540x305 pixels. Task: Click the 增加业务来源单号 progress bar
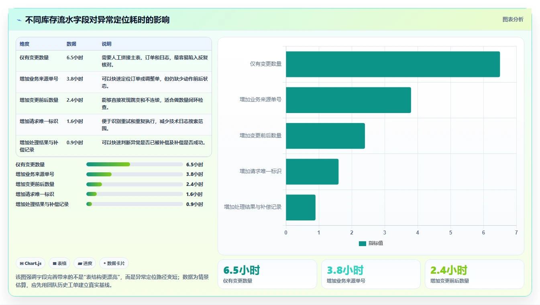(x=134, y=174)
